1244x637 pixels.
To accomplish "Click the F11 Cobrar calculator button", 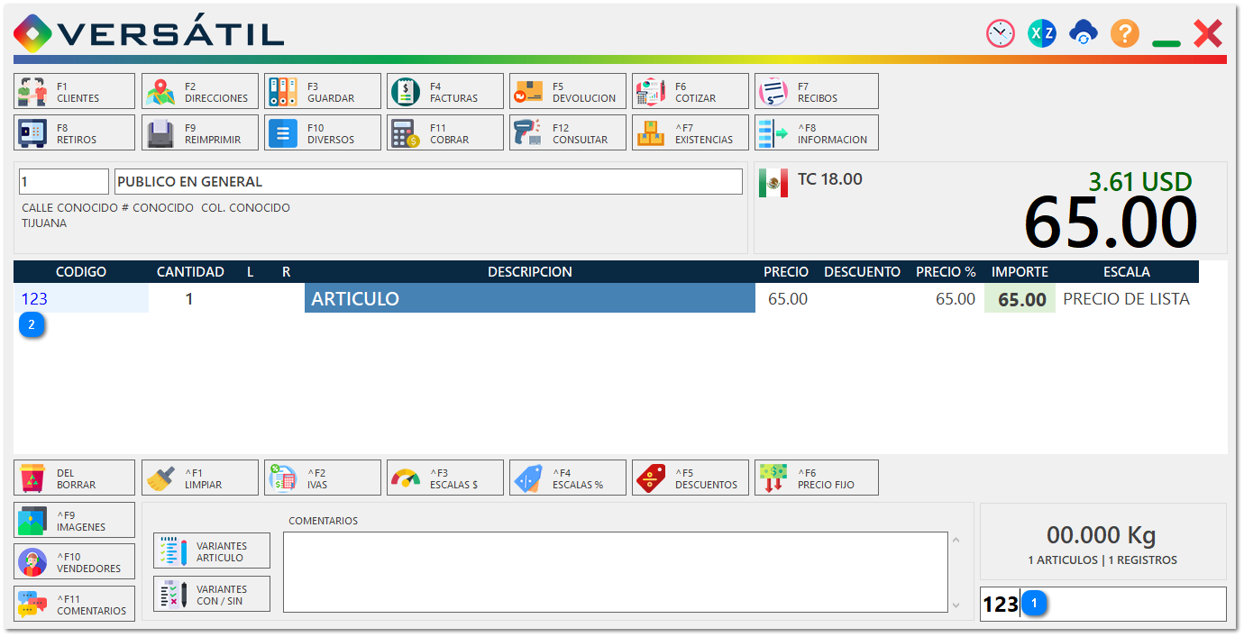I will [x=445, y=133].
